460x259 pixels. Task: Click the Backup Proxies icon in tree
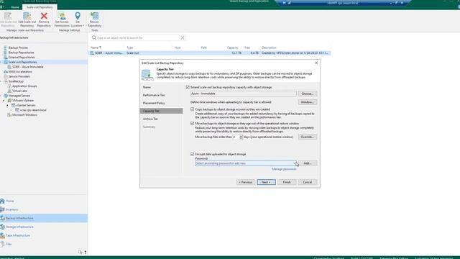(5, 47)
